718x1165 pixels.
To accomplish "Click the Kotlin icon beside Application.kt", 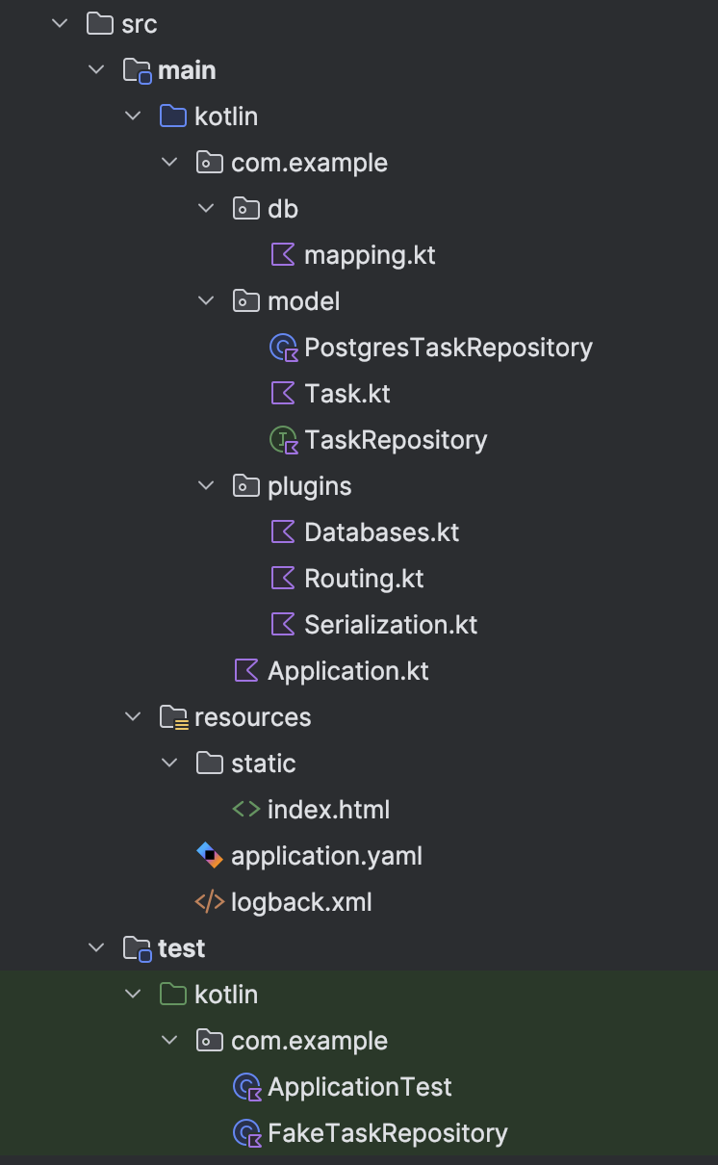I will (x=245, y=671).
